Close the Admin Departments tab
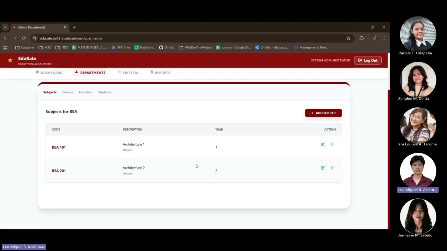Screen dimensions: 447x251 click(x=65, y=27)
